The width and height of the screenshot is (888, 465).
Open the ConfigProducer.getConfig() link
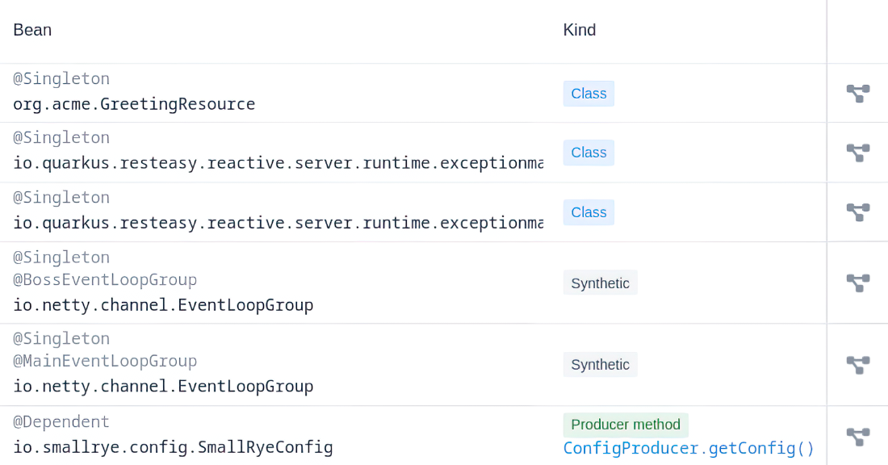tap(689, 448)
